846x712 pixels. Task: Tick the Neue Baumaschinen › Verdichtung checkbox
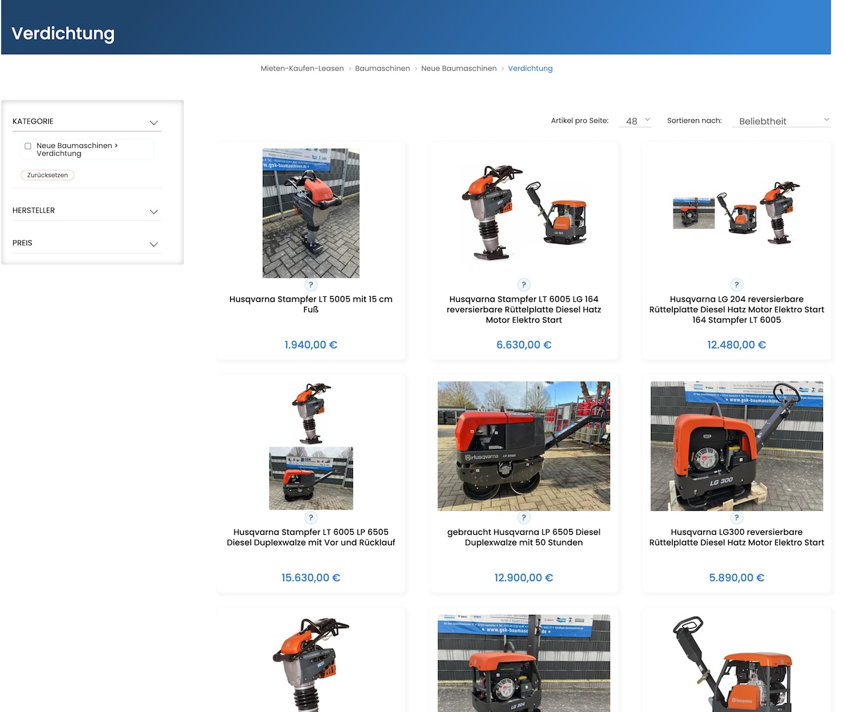[28, 146]
